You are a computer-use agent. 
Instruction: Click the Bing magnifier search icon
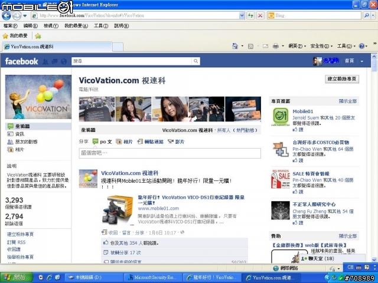[366, 16]
